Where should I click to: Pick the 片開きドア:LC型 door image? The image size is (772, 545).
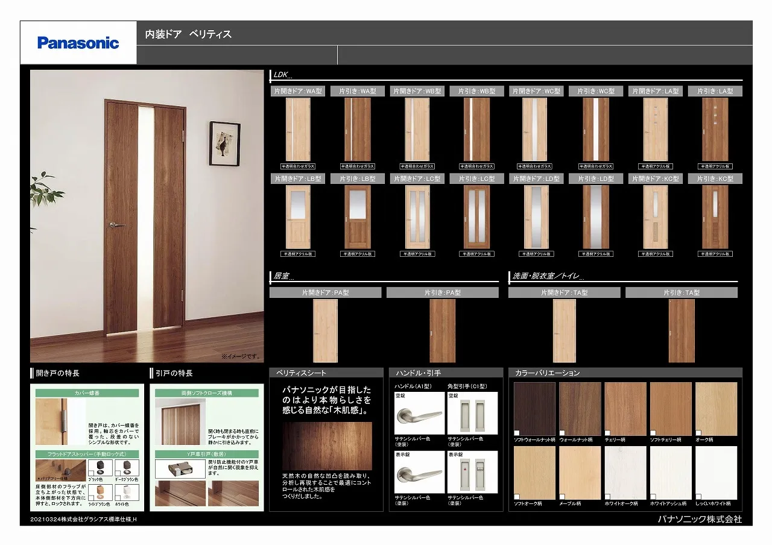pos(417,217)
